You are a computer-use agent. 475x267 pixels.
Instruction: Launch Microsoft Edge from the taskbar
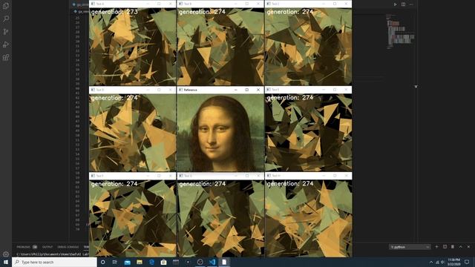(x=151, y=262)
